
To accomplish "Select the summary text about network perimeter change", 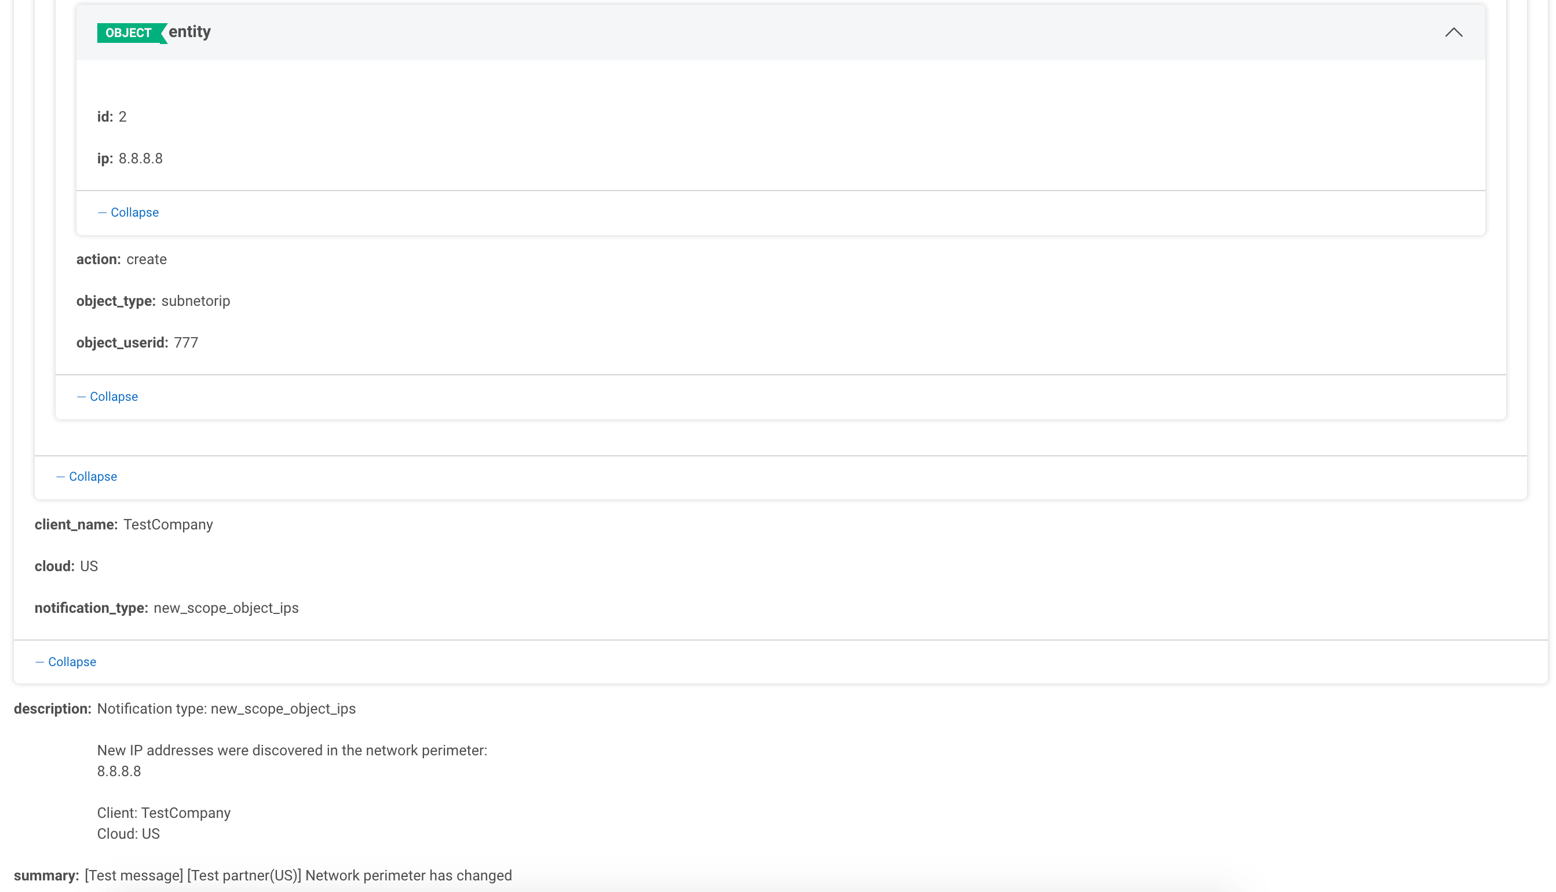I will coord(297,875).
